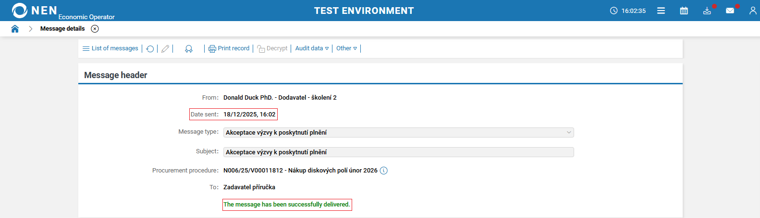Click the session clock timer

[x=628, y=11]
